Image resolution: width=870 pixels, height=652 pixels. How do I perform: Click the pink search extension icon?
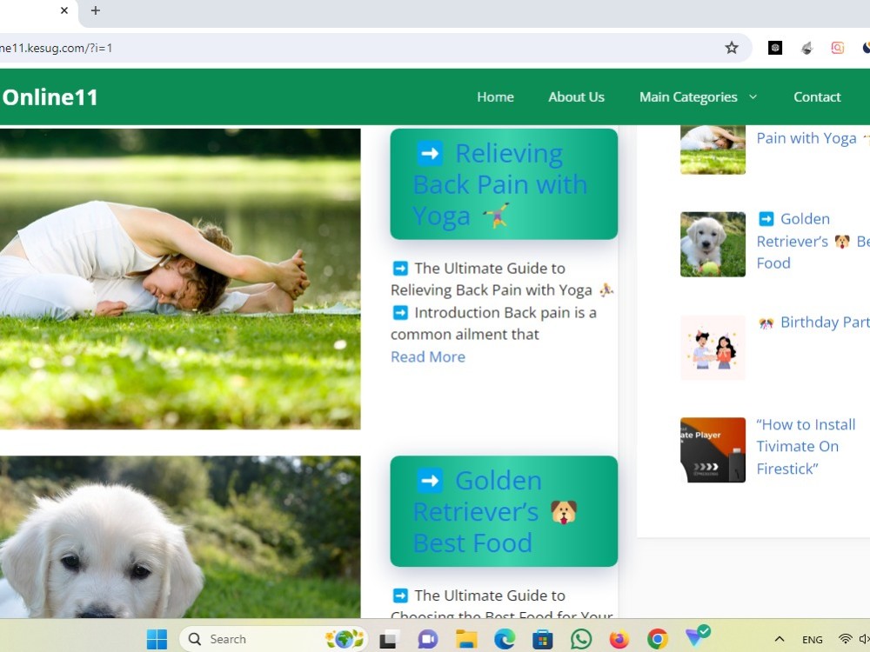(x=837, y=48)
